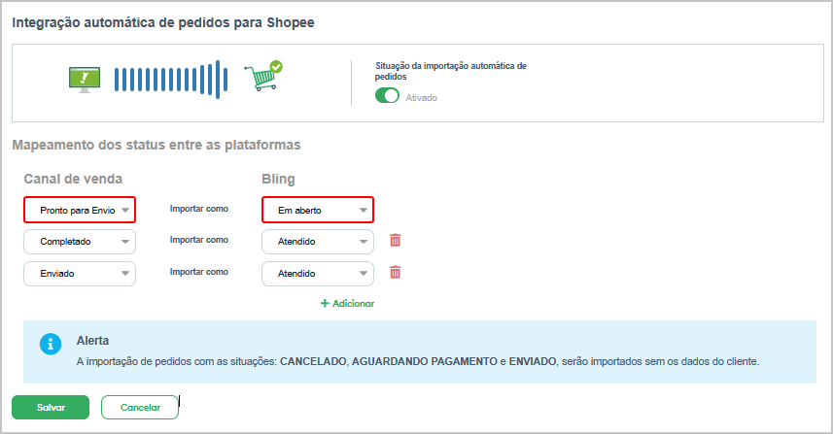Click the blue info icon beside Alerta
The height and width of the screenshot is (434, 833).
click(x=51, y=345)
